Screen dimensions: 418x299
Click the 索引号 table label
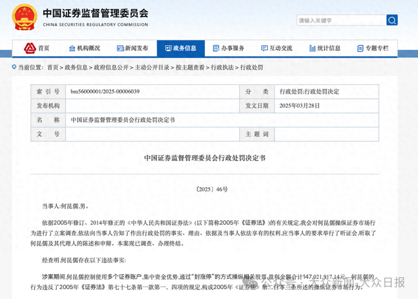[48, 92]
